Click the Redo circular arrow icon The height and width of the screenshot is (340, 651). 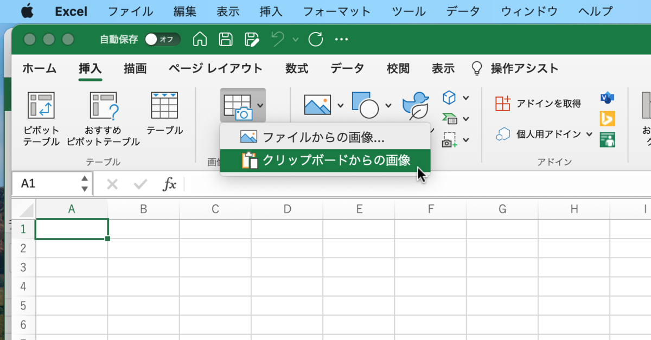click(x=316, y=39)
